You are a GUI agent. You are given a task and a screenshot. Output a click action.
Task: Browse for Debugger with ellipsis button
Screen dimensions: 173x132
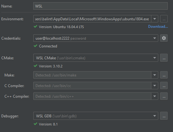(x=164, y=116)
